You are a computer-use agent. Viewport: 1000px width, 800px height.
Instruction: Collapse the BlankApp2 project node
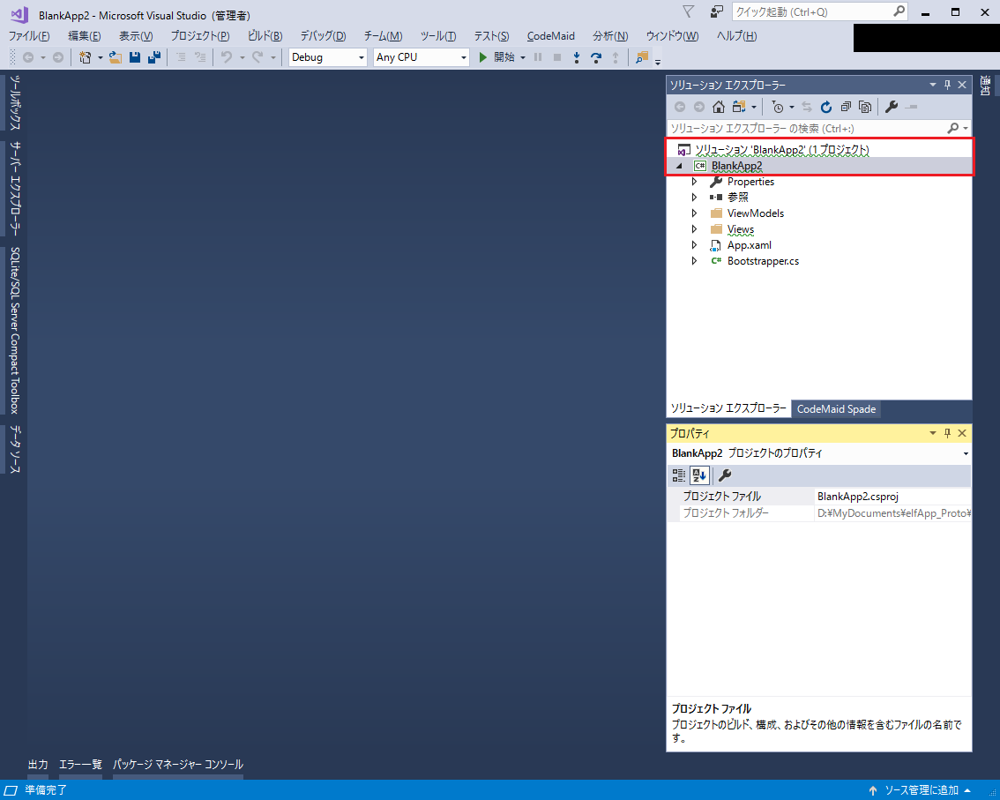point(679,166)
